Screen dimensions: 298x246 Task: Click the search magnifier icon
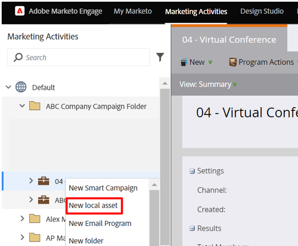coord(18,57)
